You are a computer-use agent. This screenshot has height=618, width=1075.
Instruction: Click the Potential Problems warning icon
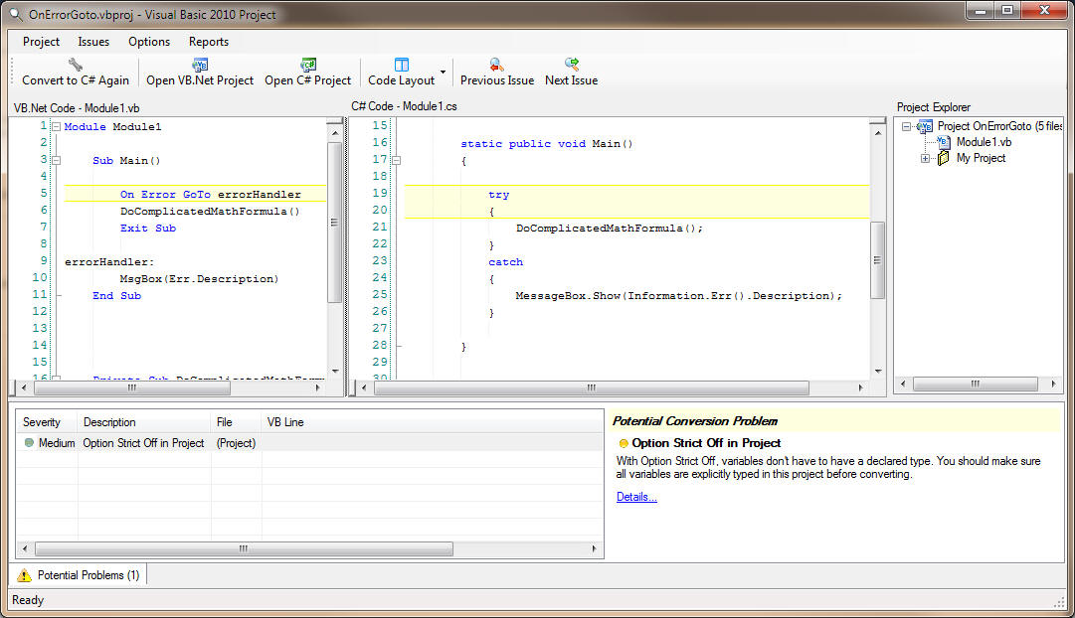pyautogui.click(x=25, y=575)
